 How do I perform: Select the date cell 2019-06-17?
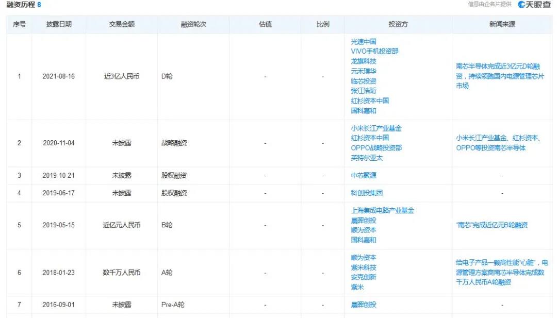[x=59, y=193]
